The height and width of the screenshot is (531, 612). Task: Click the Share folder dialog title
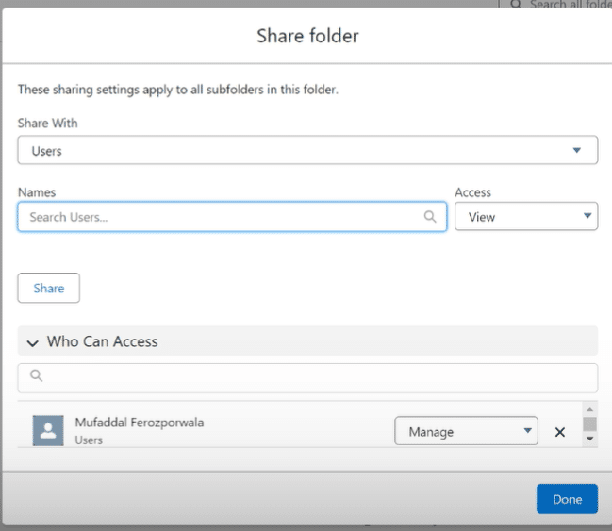(x=307, y=37)
